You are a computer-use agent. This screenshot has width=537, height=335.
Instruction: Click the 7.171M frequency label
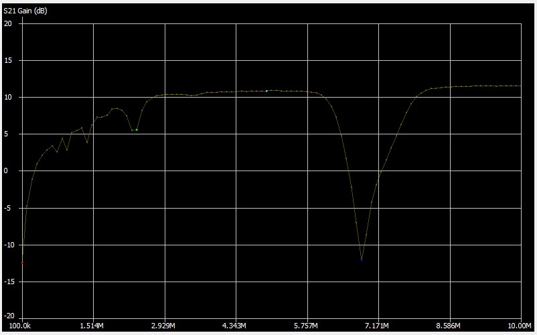(377, 326)
